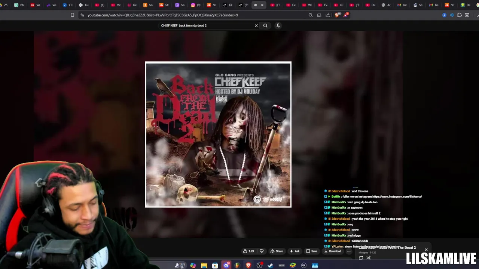The width and height of the screenshot is (479, 269).
Task: Switch to the 'Ph' browser tab
Action: [19, 5]
